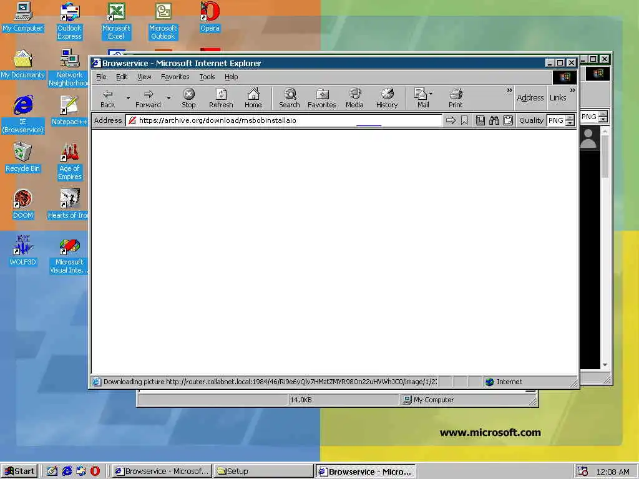Decrease PNG quality in the background Browservice window

coord(603,119)
